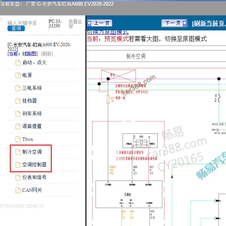226x226 pixels.
Task: Open the 刹车系统 tree item
Action: (x=32, y=113)
